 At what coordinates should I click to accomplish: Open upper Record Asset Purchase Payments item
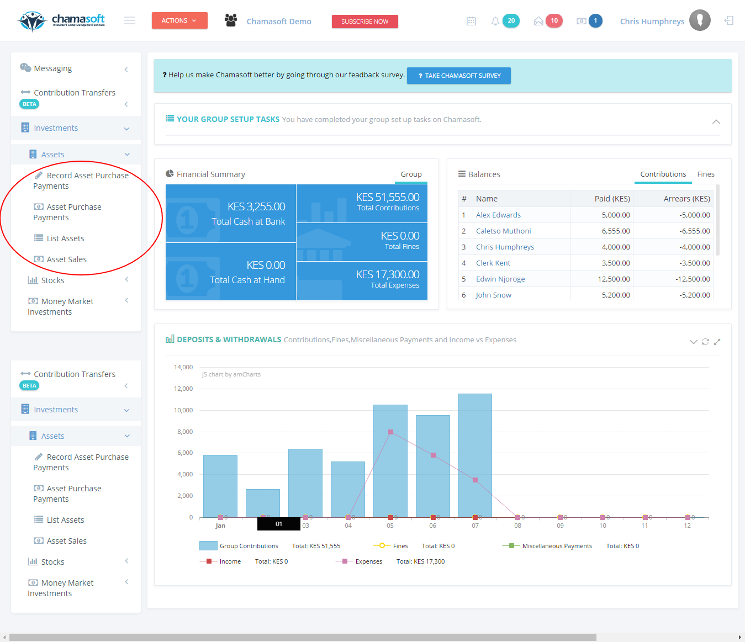[81, 181]
